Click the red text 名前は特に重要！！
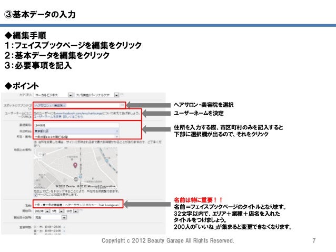 (x=199, y=200)
